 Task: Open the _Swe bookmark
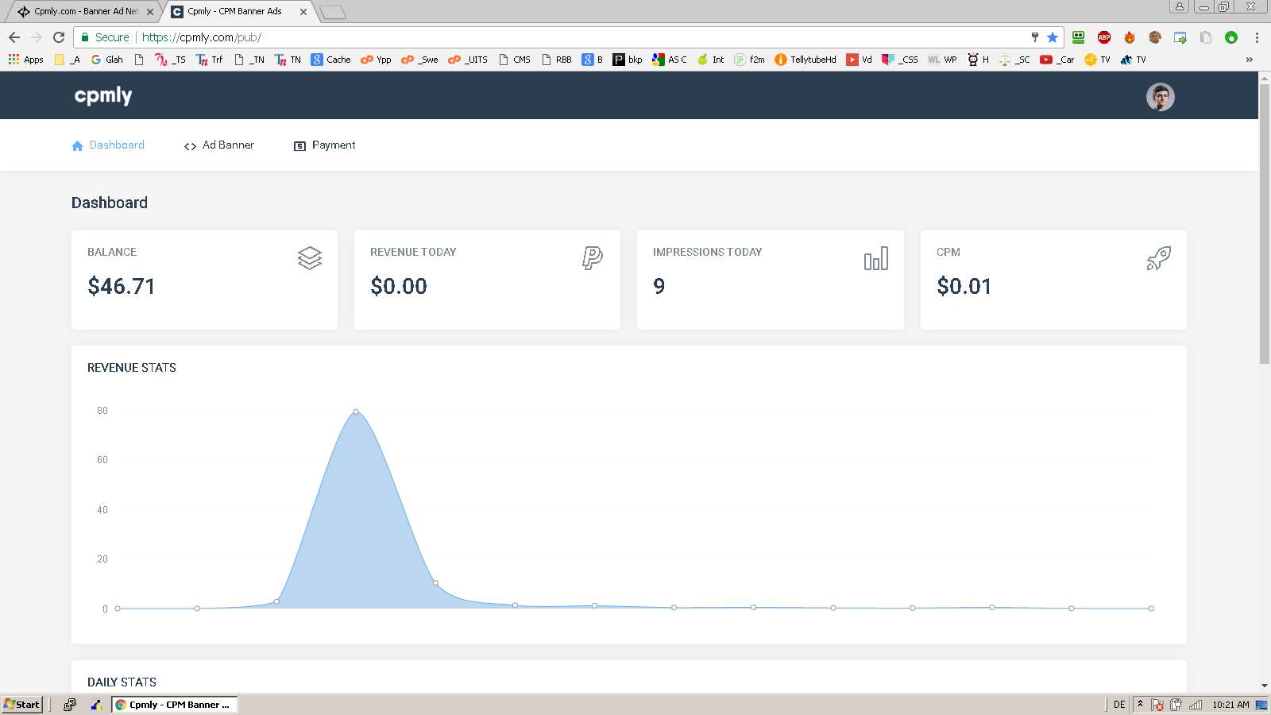419,60
